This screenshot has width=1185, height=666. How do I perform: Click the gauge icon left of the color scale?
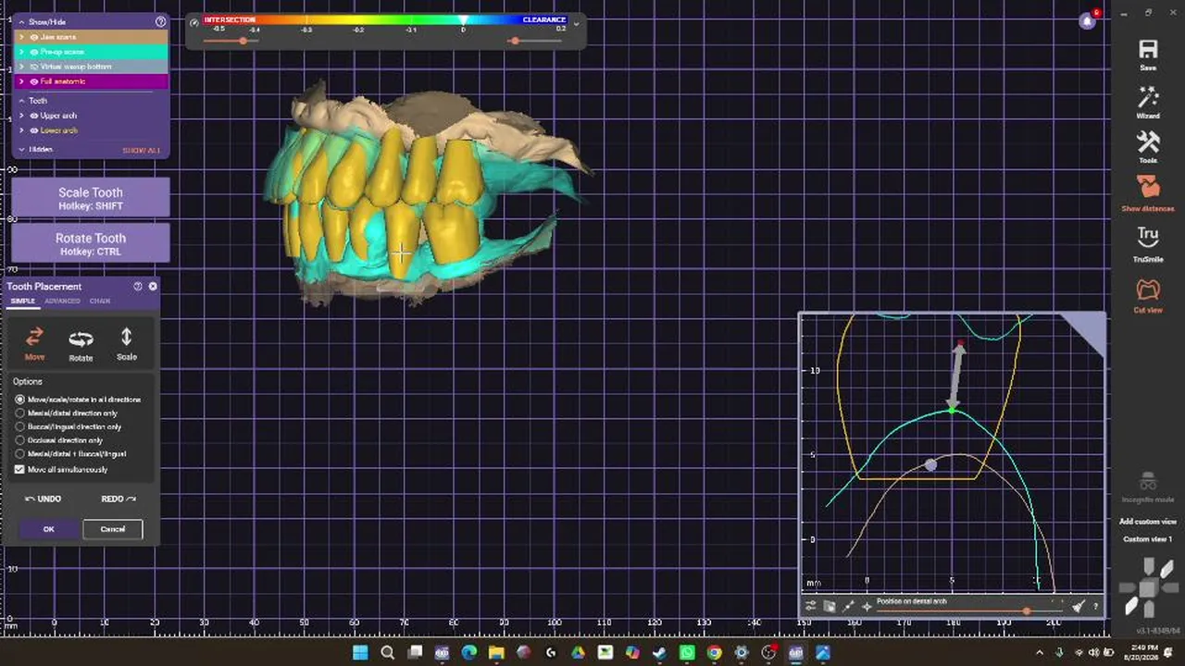(194, 22)
